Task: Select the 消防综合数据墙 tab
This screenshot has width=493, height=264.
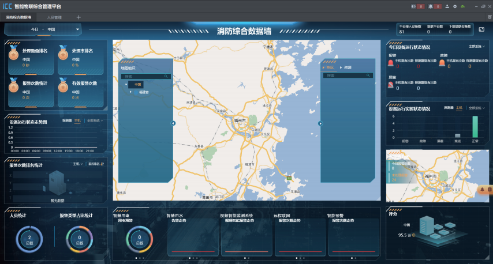Action: pyautogui.click(x=19, y=17)
